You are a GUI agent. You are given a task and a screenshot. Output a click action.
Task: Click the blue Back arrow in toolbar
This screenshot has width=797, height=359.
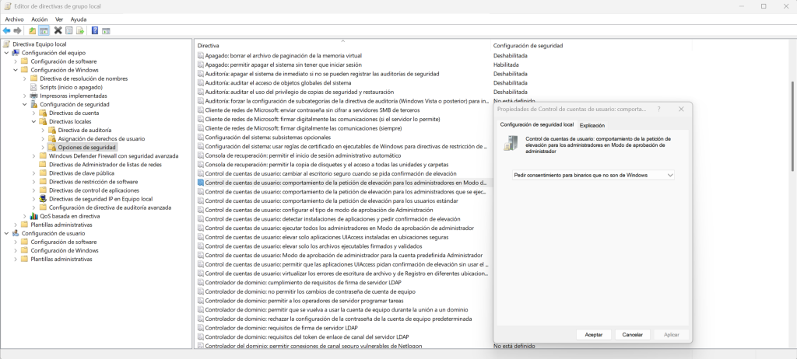6,31
